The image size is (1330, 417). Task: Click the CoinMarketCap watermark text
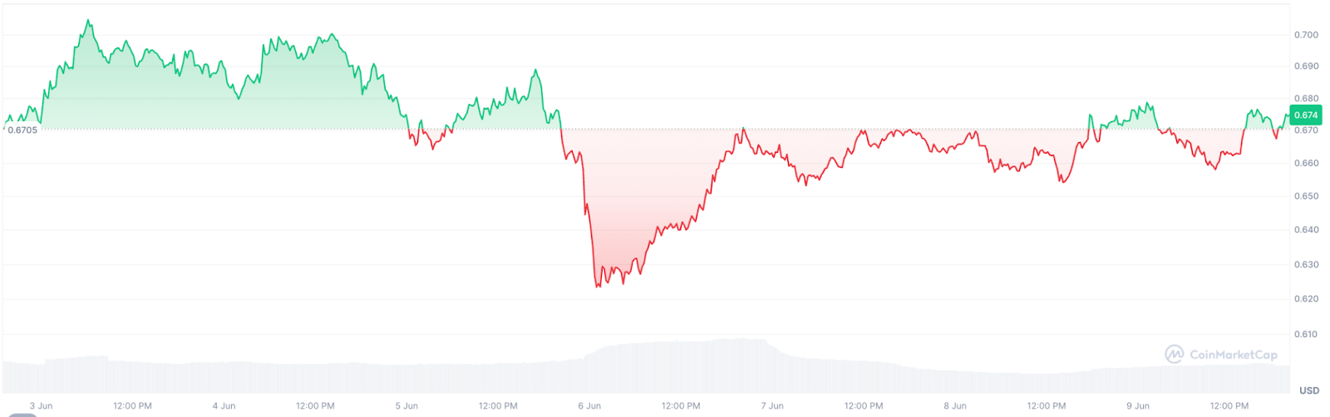coord(1234,355)
